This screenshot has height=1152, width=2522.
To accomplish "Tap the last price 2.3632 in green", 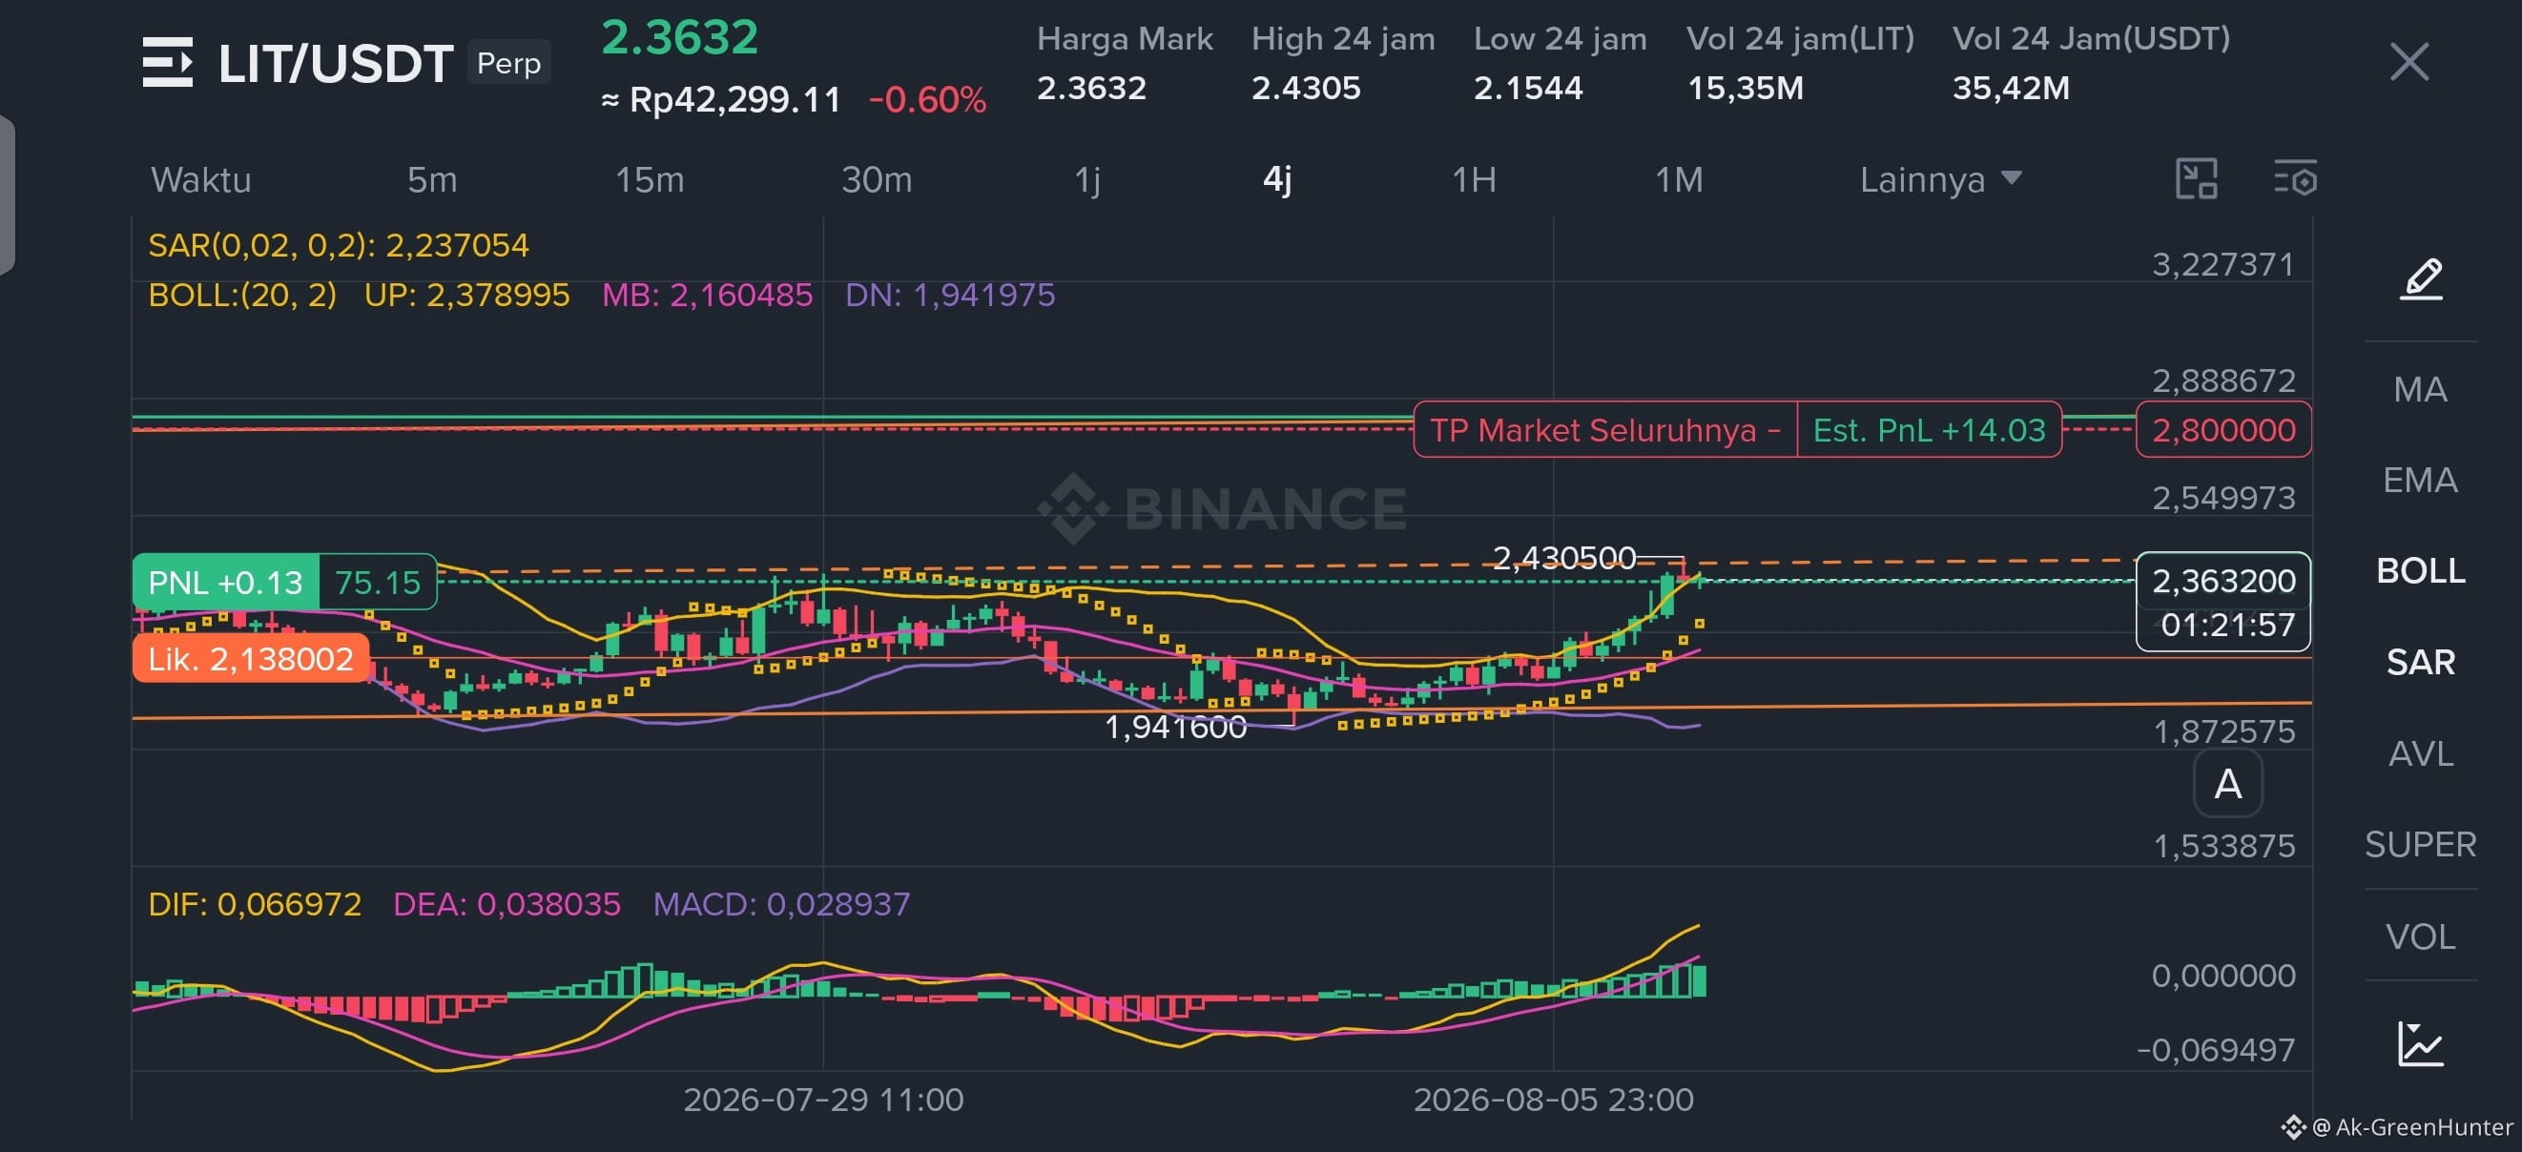I will [x=679, y=37].
